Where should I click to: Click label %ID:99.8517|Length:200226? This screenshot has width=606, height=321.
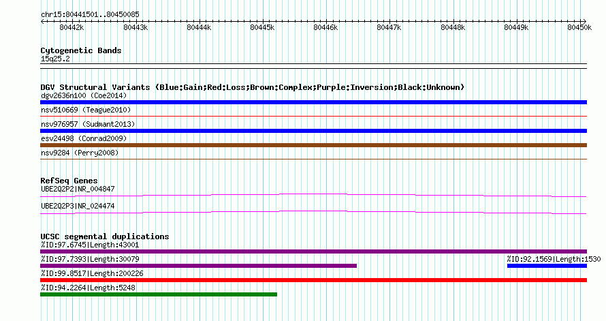[x=92, y=273]
